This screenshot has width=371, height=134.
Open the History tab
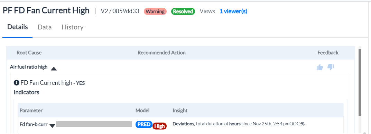click(x=72, y=27)
